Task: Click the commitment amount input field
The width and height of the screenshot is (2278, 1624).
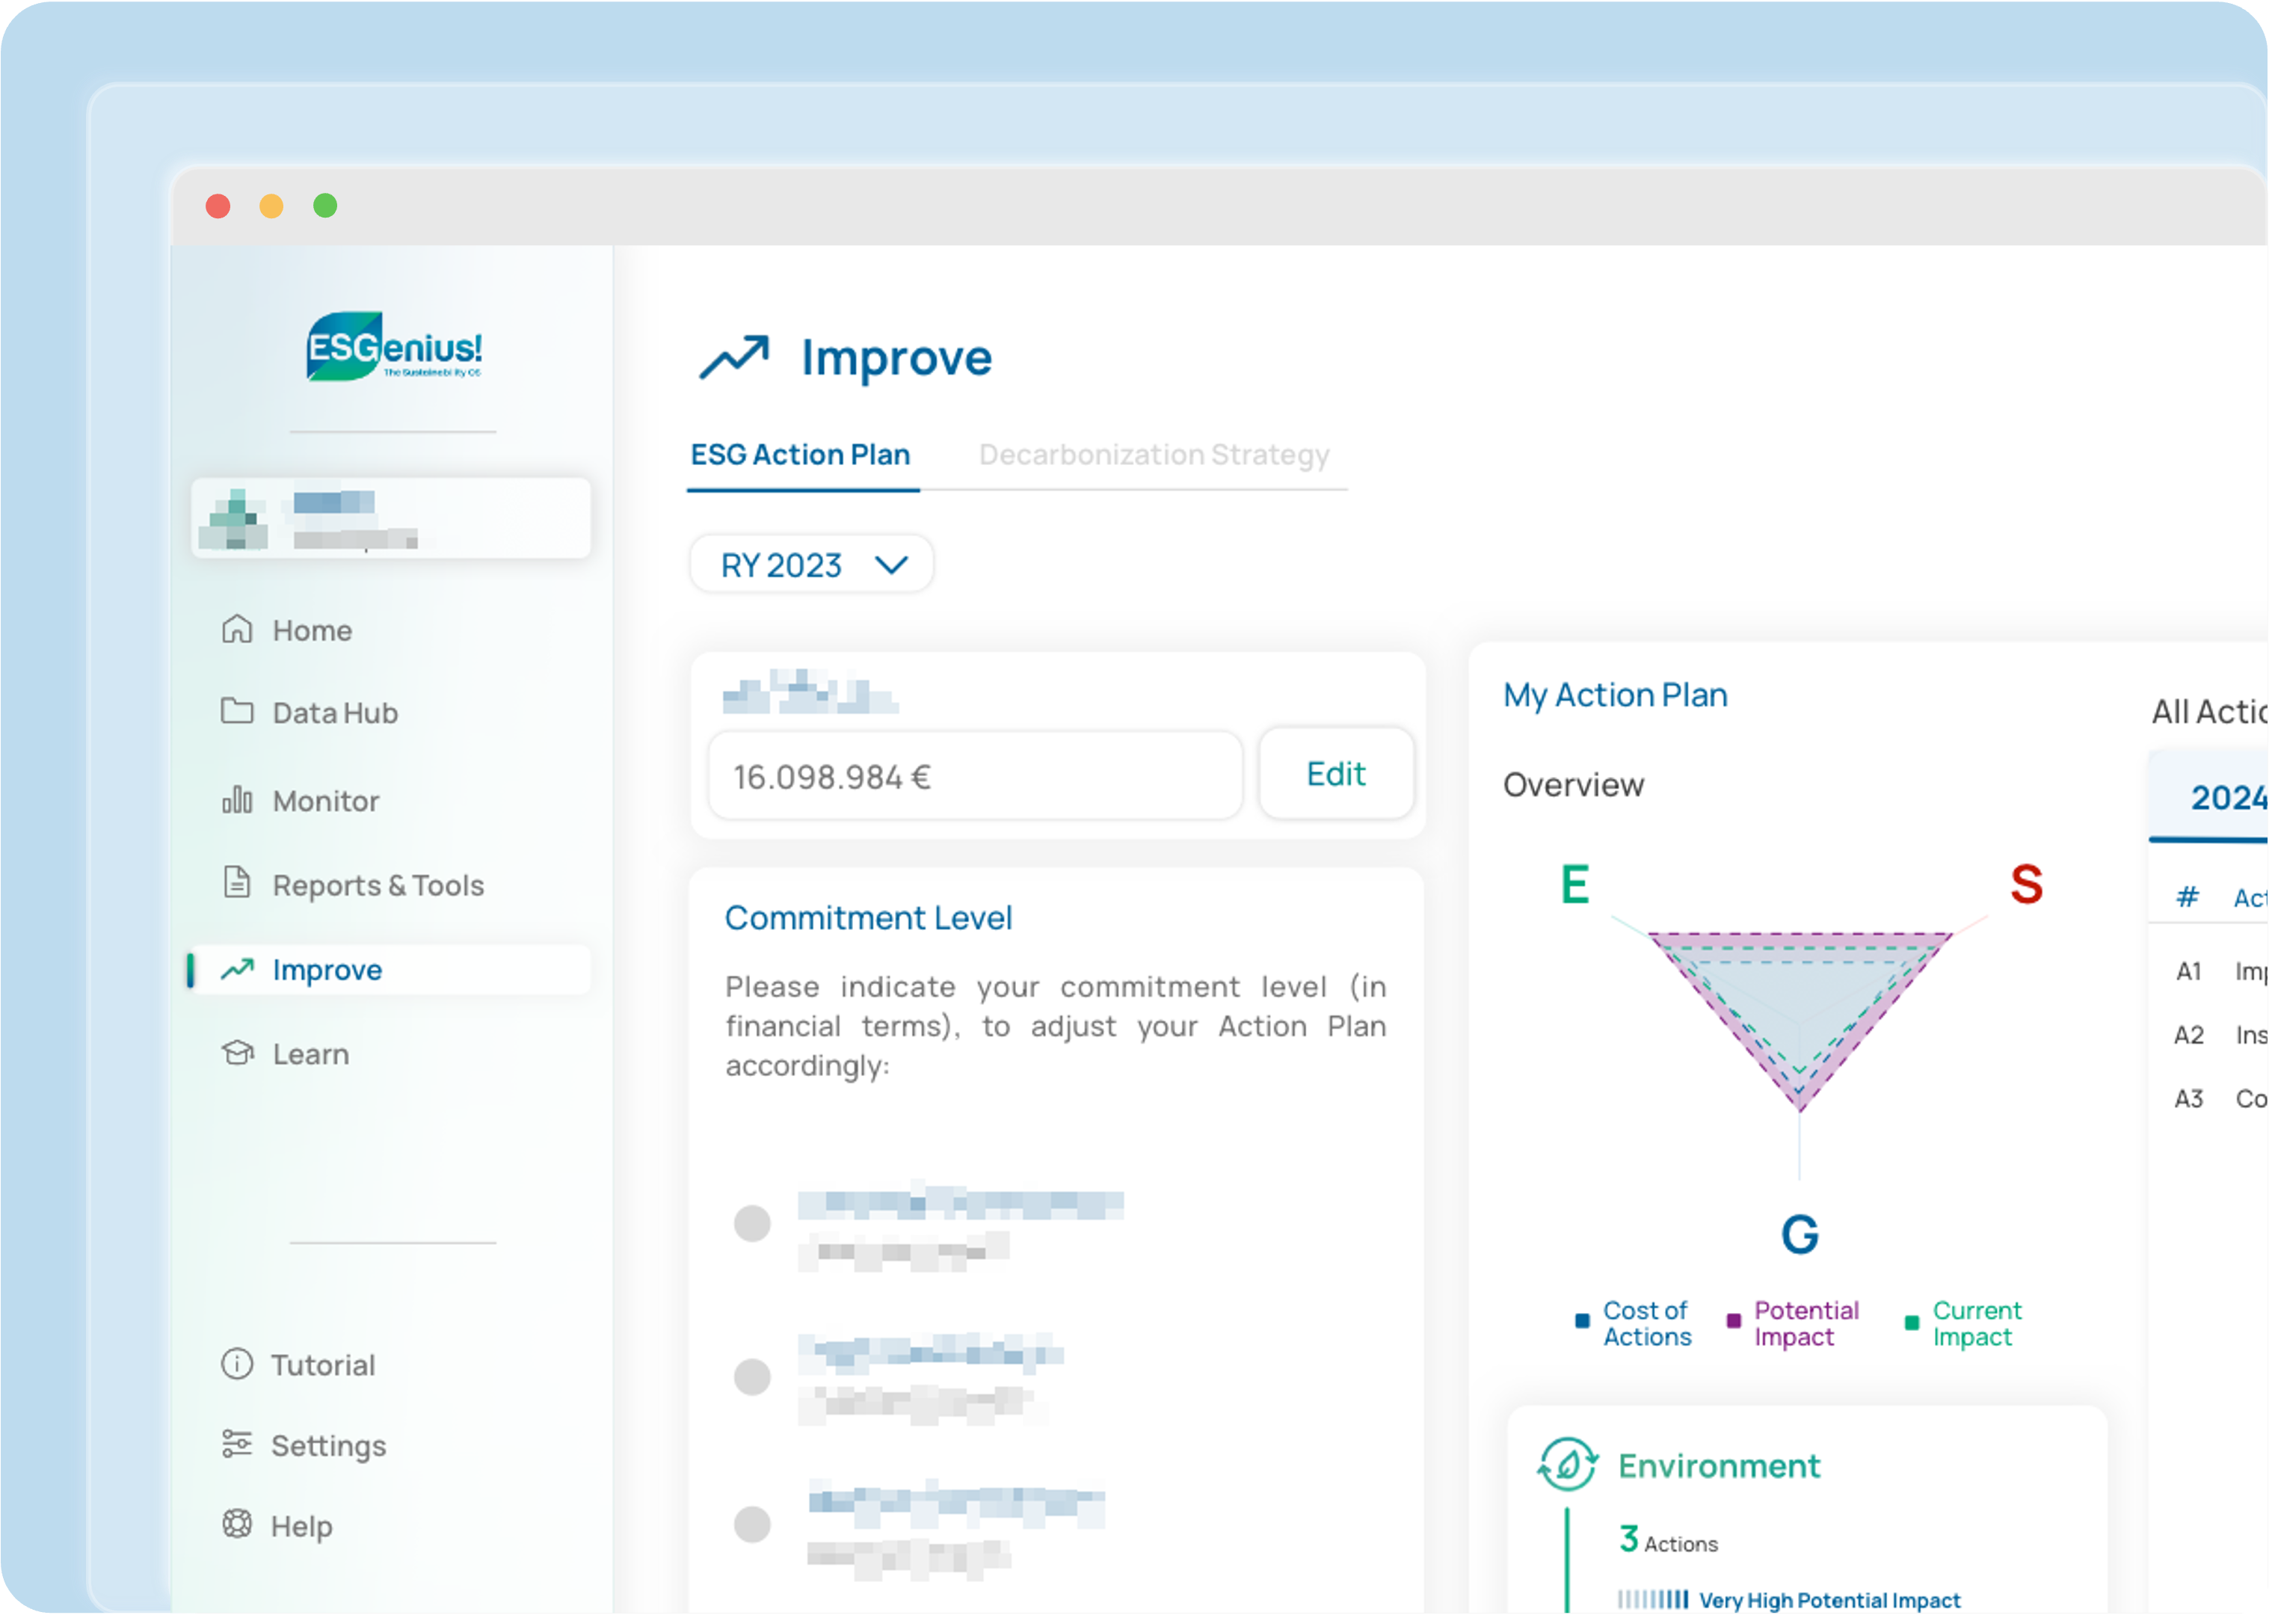Action: [x=975, y=775]
